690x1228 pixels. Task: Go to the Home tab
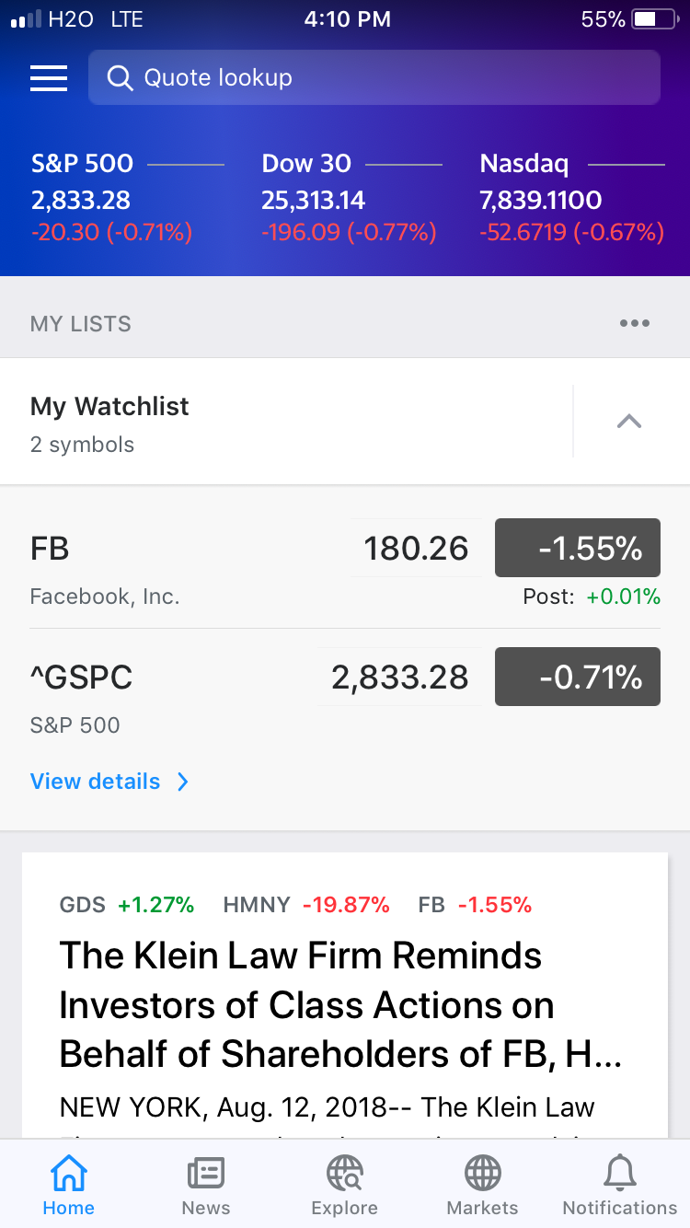click(69, 1186)
